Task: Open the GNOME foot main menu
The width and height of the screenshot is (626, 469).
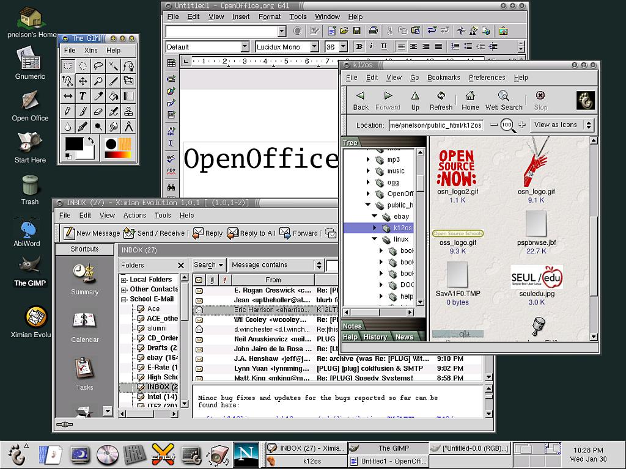Action: click(x=16, y=455)
